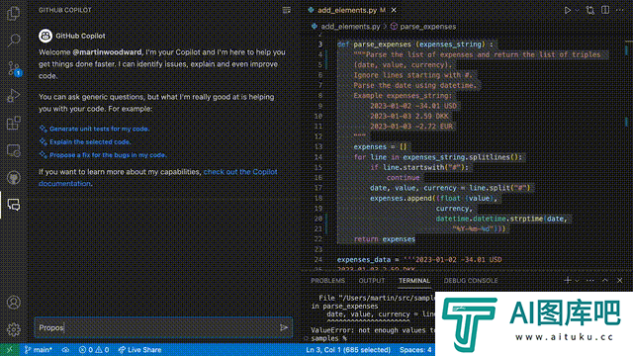Click 'Generate unit tests for my code' suggestion
The width and height of the screenshot is (633, 356).
[99, 129]
